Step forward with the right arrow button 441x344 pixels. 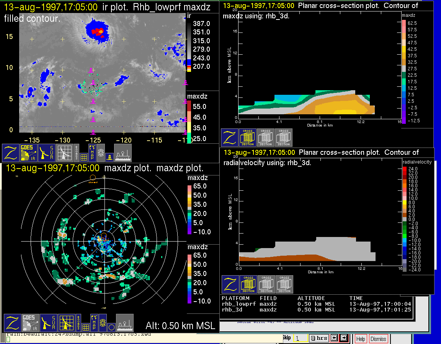point(344,338)
